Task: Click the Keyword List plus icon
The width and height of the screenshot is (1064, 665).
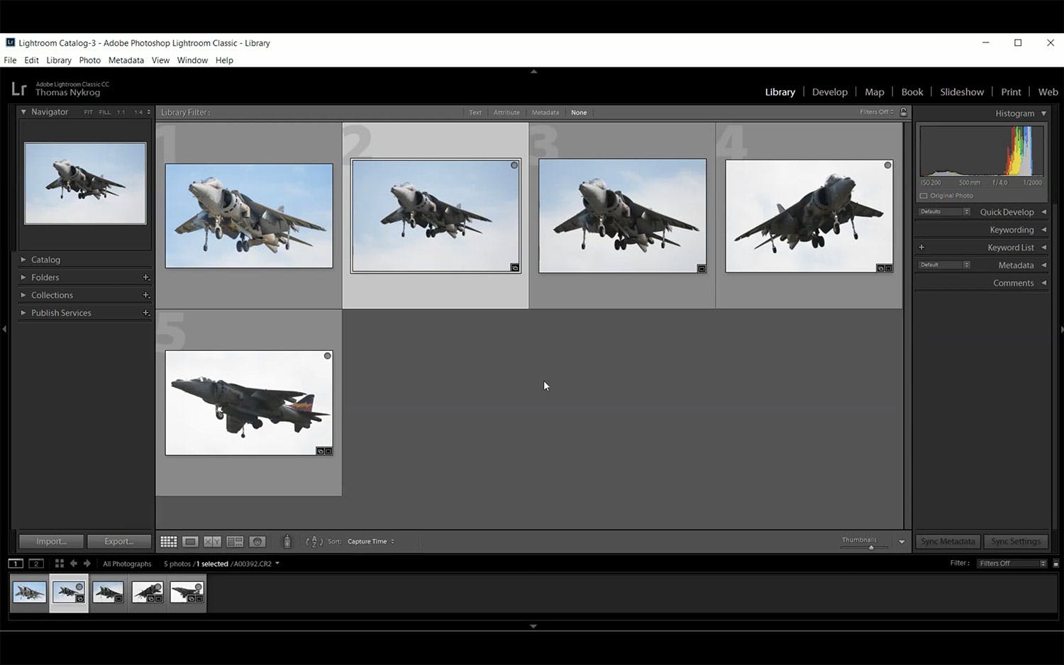Action: (x=921, y=247)
